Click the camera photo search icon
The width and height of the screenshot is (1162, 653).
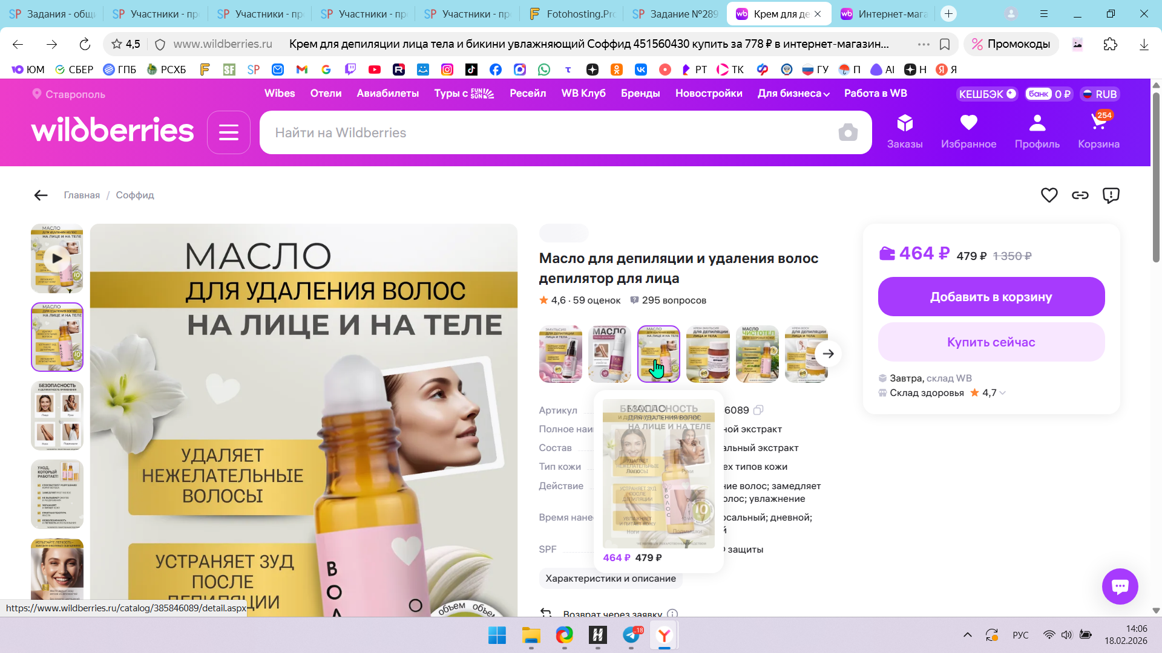coord(848,132)
